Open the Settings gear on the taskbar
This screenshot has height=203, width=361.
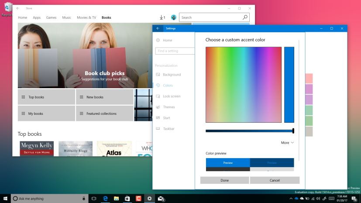(149, 198)
